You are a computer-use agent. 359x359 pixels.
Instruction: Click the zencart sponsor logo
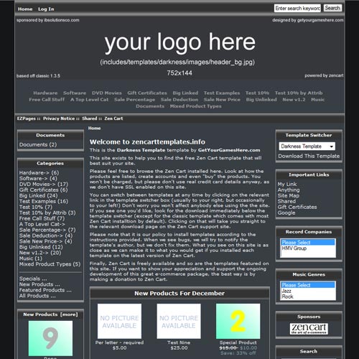point(309,329)
